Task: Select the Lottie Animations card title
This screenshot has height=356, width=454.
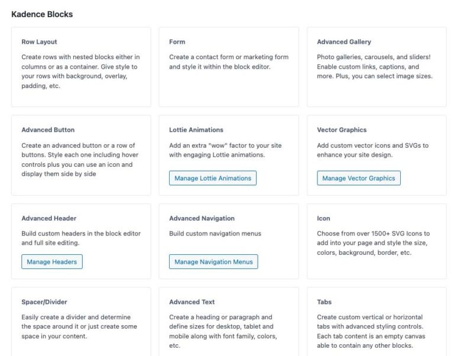Action: [x=196, y=130]
